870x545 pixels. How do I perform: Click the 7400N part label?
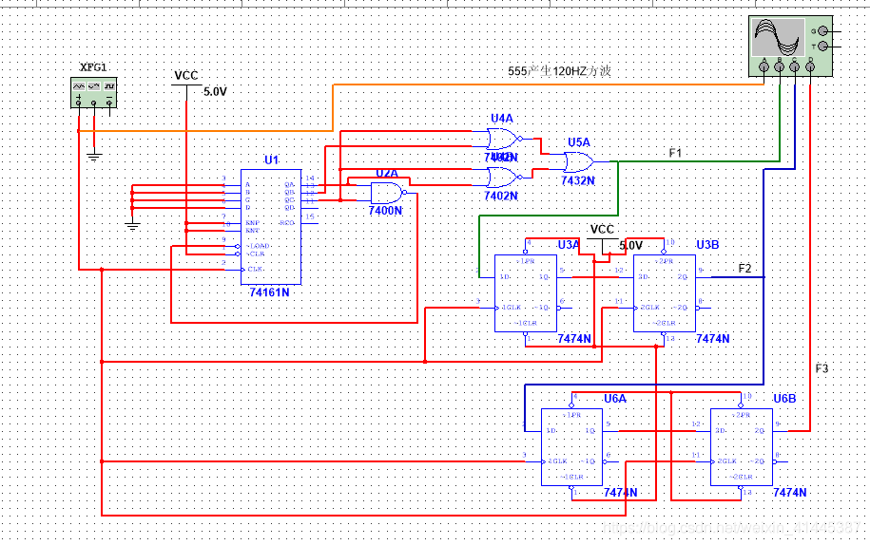386,211
